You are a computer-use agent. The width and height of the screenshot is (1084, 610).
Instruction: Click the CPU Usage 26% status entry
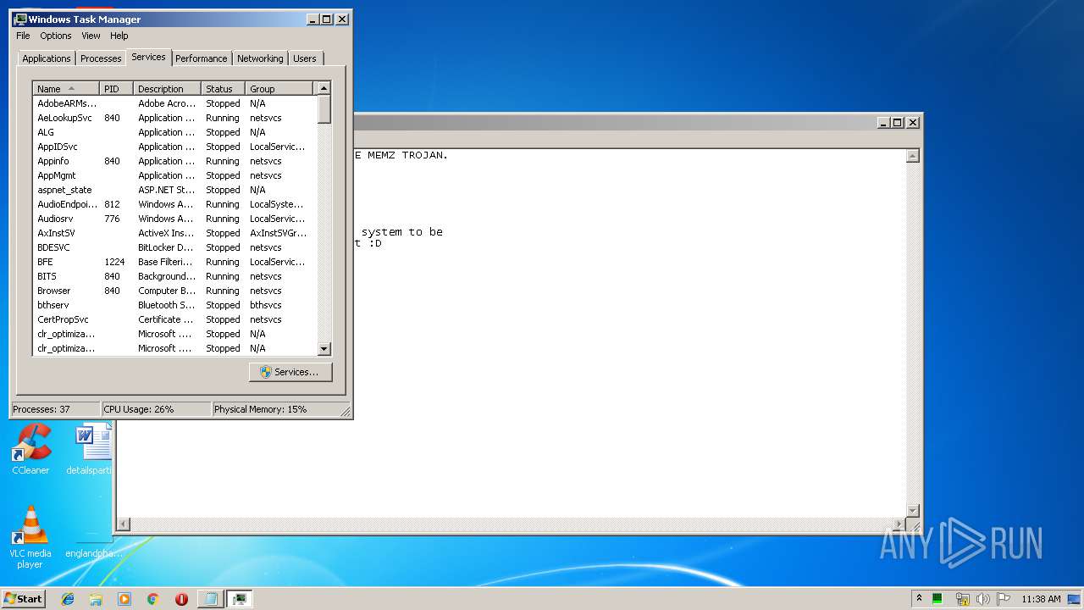pos(156,409)
